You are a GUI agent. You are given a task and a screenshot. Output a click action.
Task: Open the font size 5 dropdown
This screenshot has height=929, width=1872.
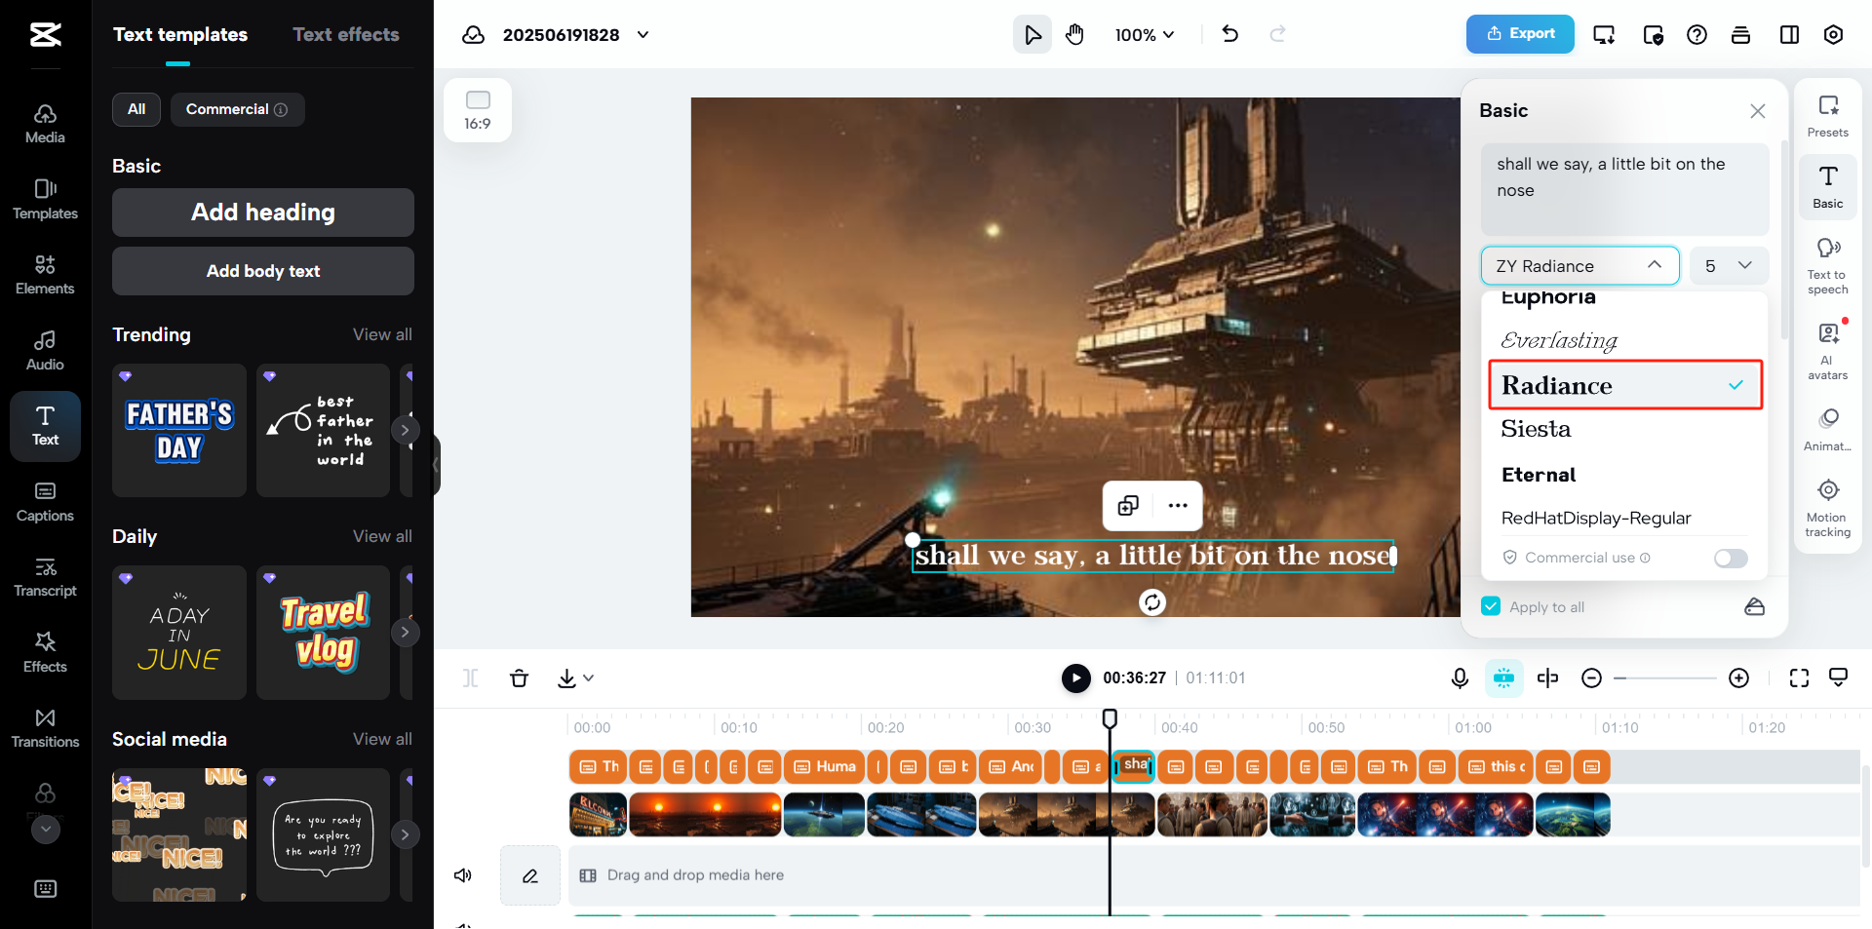click(x=1729, y=266)
